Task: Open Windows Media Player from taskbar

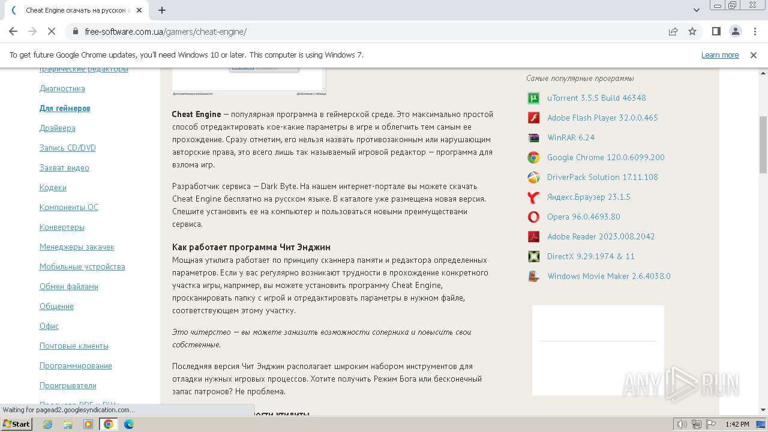Action: (88, 424)
